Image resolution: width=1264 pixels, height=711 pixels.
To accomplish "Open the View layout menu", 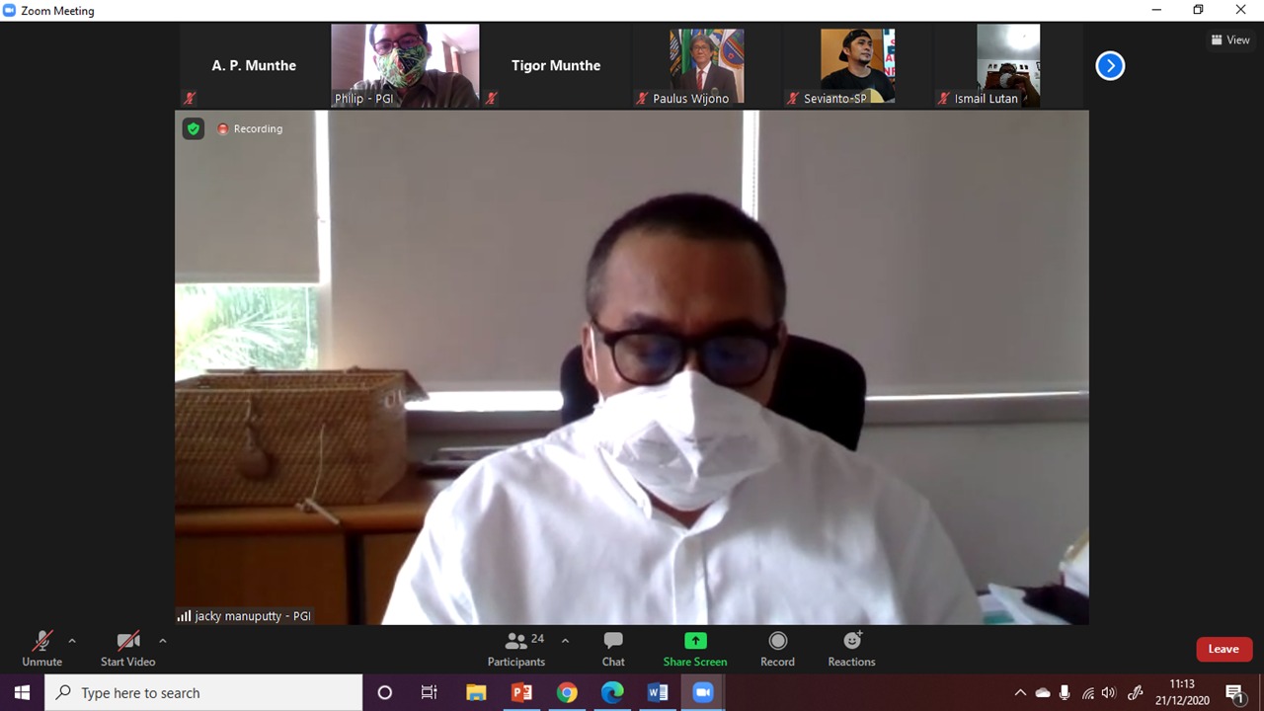I will pos(1230,40).
